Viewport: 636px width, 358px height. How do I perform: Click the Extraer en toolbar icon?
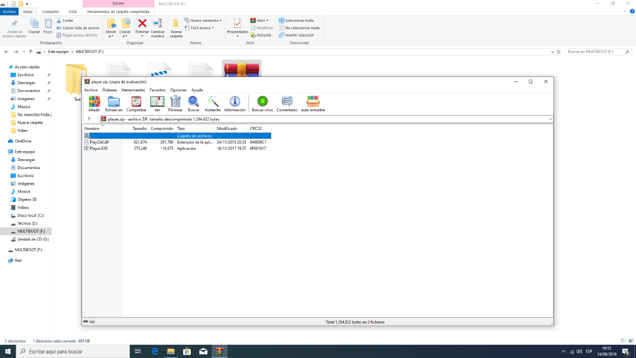(x=114, y=103)
